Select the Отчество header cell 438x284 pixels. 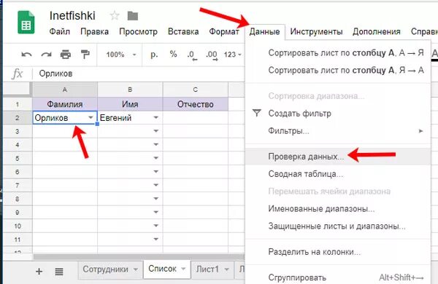click(195, 104)
